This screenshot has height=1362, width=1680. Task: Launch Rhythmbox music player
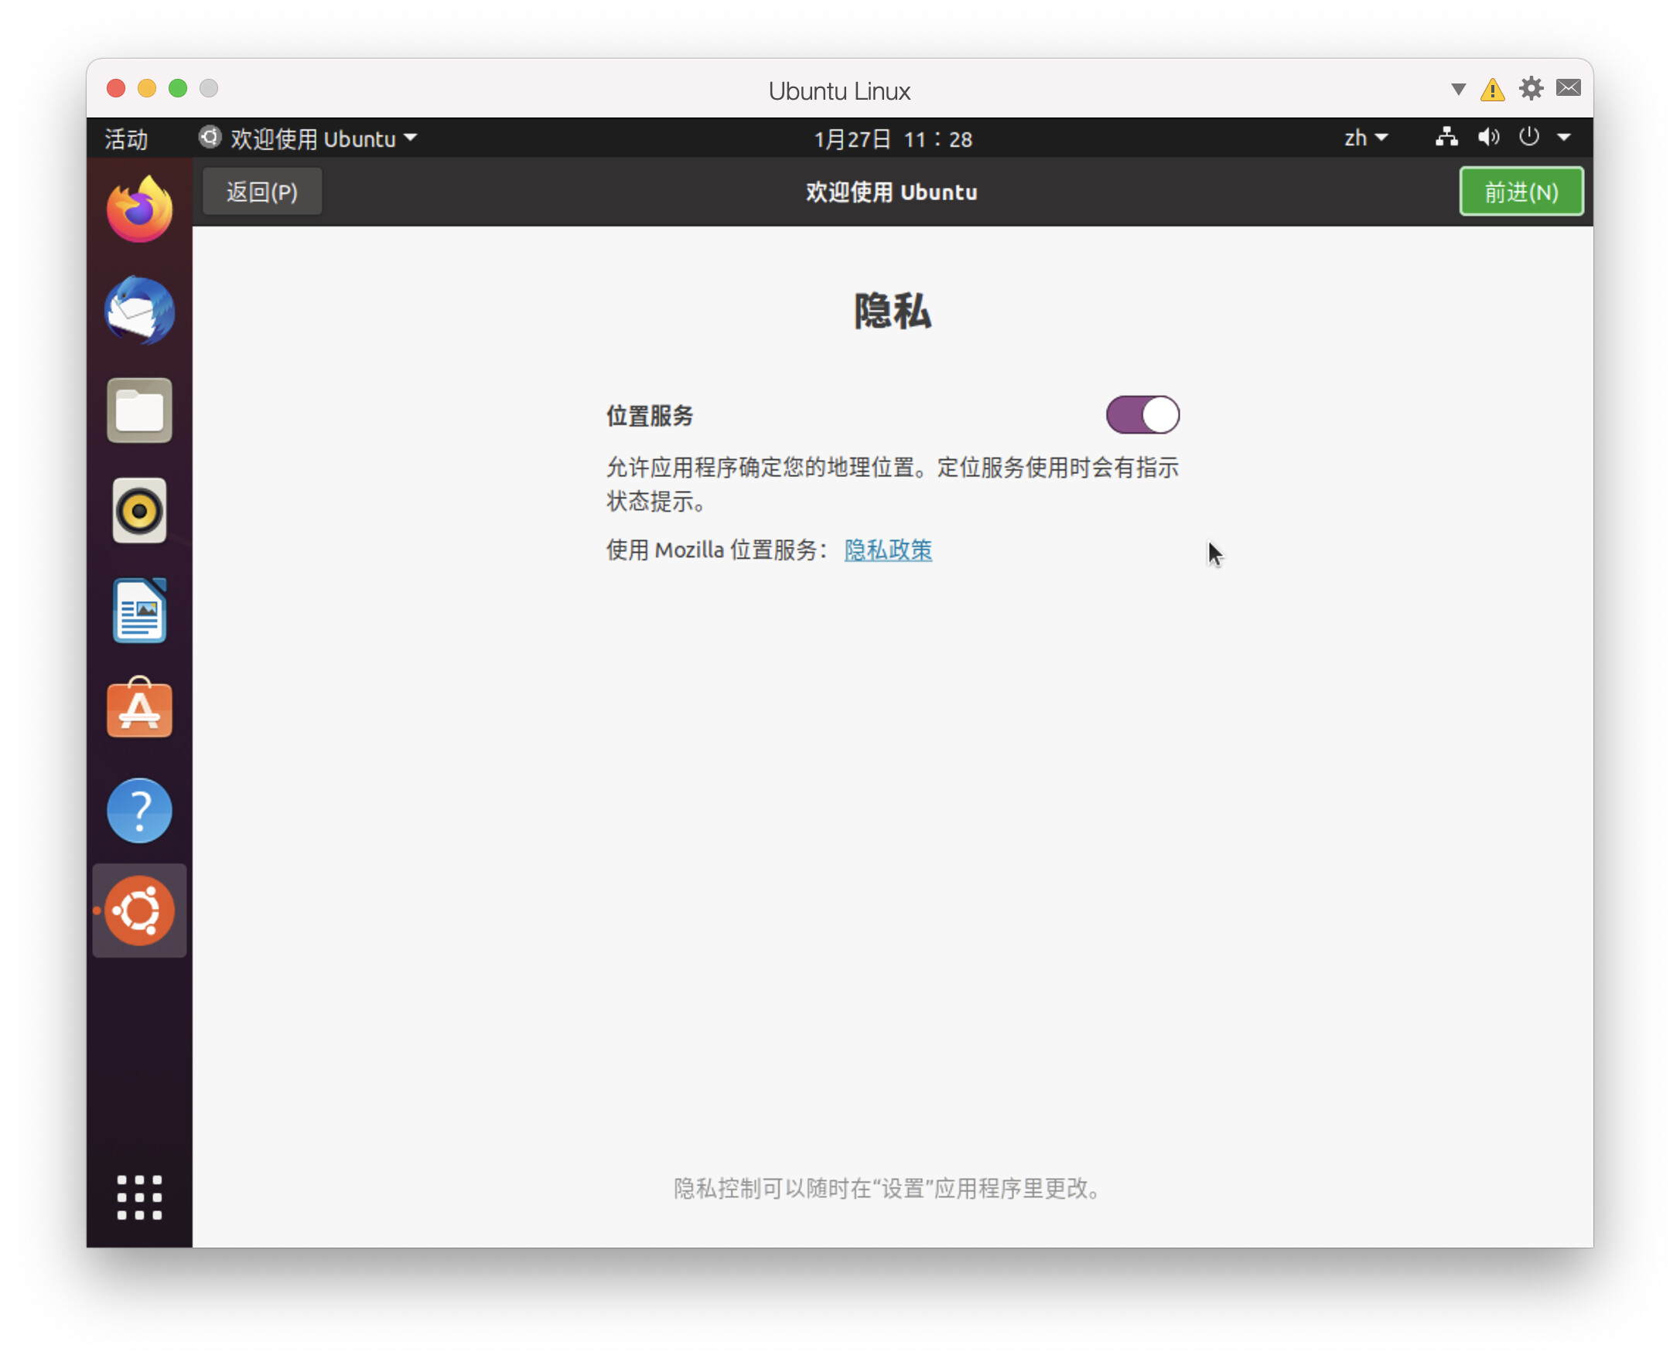(139, 511)
